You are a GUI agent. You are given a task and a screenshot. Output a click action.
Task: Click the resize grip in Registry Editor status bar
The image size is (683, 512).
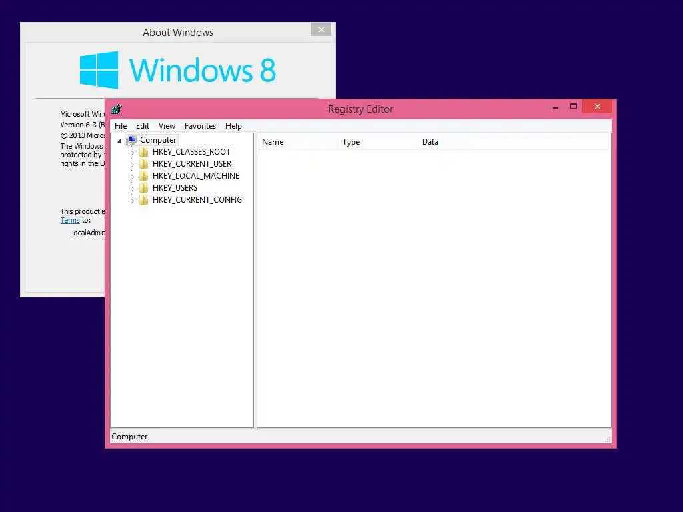pos(608,439)
